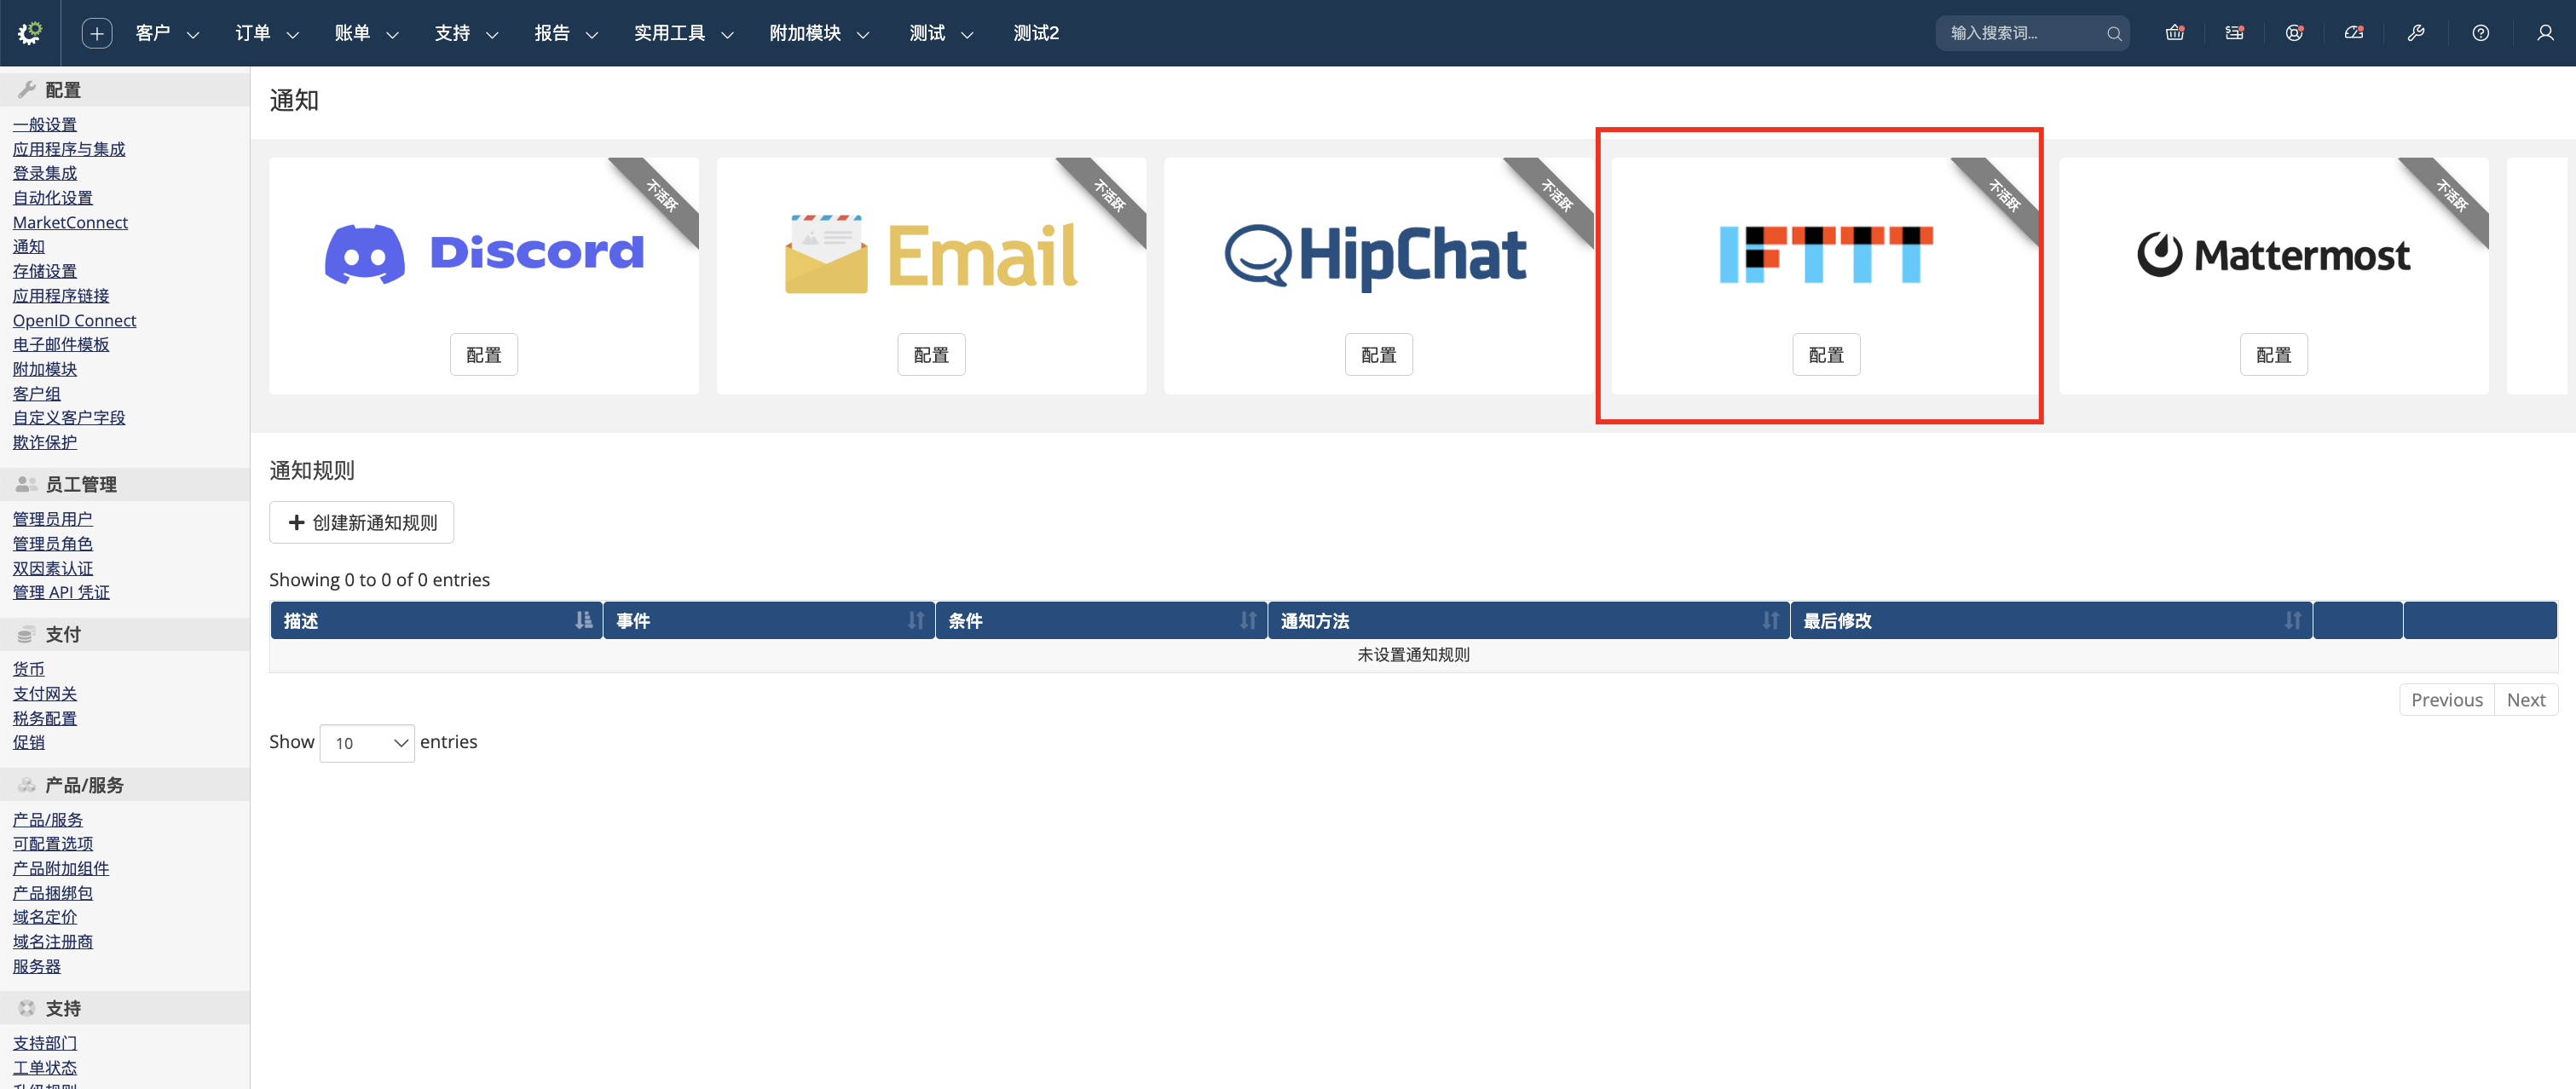Open 支持部门 sidebar link
Screen dimensions: 2576x1089
tap(45, 1043)
